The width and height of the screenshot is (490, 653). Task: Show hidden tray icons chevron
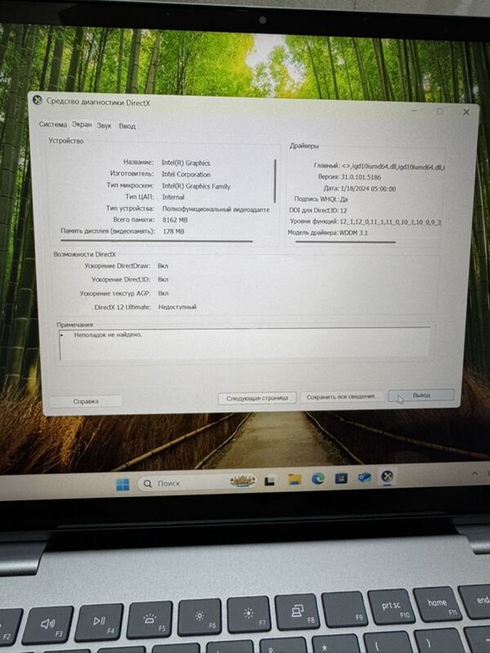point(474,473)
